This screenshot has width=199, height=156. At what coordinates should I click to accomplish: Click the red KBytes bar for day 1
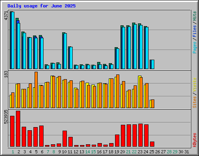click(12, 131)
